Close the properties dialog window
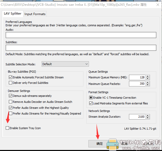 coord(158,5)
